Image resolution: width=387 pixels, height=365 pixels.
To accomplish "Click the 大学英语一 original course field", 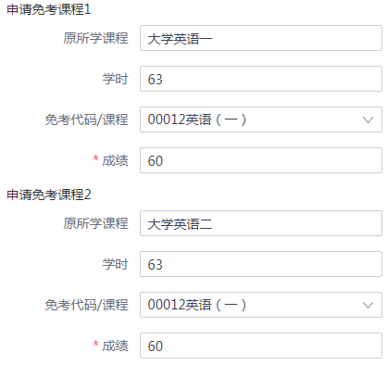I will 261,38.
